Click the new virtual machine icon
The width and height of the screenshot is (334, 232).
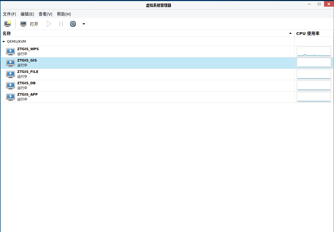click(7, 24)
